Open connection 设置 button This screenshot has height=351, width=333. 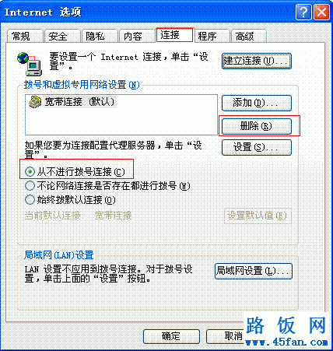[257, 147]
